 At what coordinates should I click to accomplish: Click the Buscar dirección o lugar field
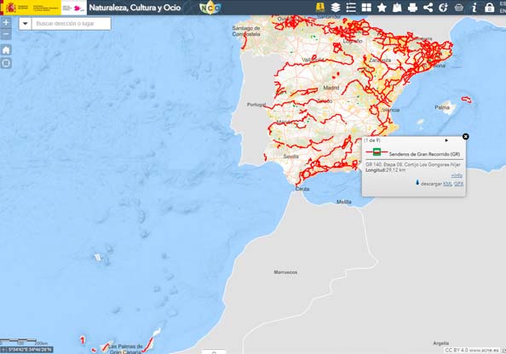(71, 24)
